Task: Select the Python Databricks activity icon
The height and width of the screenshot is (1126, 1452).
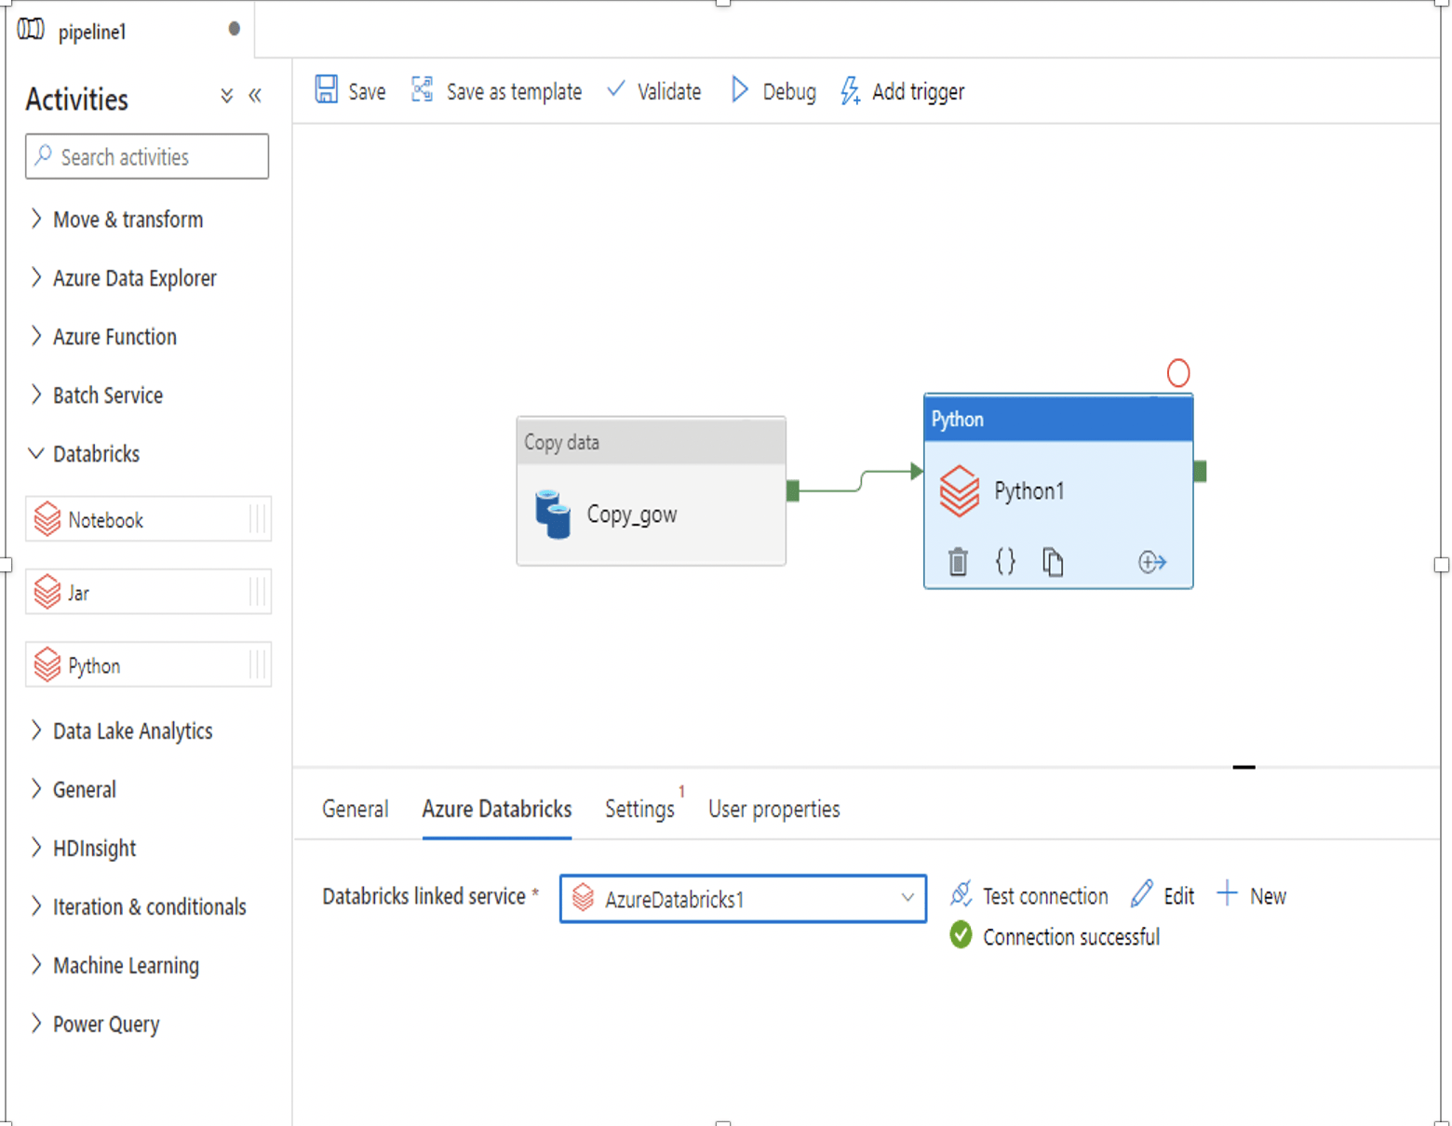Action: coord(47,664)
